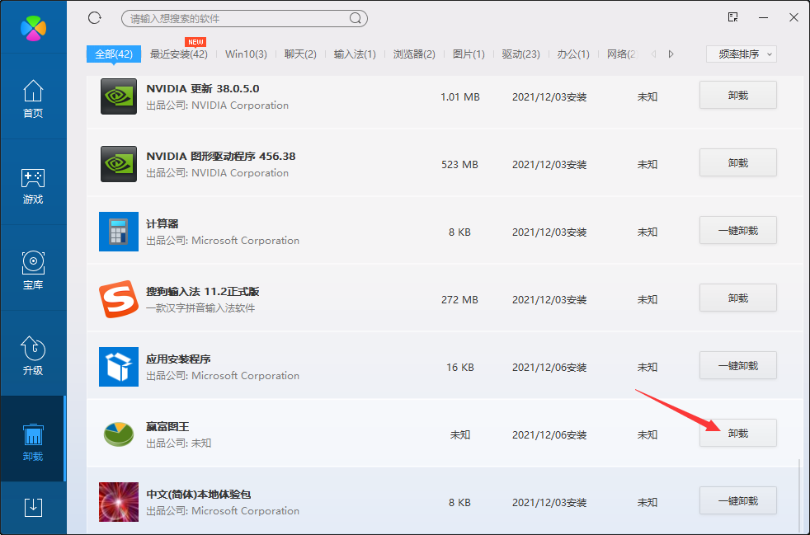Click the 一款汉字拼音输入法软件 description
Image resolution: width=810 pixels, height=535 pixels.
200,308
